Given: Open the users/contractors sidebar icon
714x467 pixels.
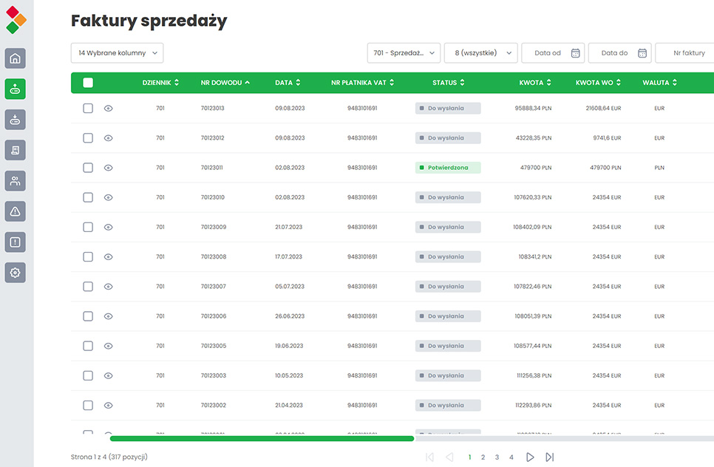Looking at the screenshot, I should click(x=16, y=180).
